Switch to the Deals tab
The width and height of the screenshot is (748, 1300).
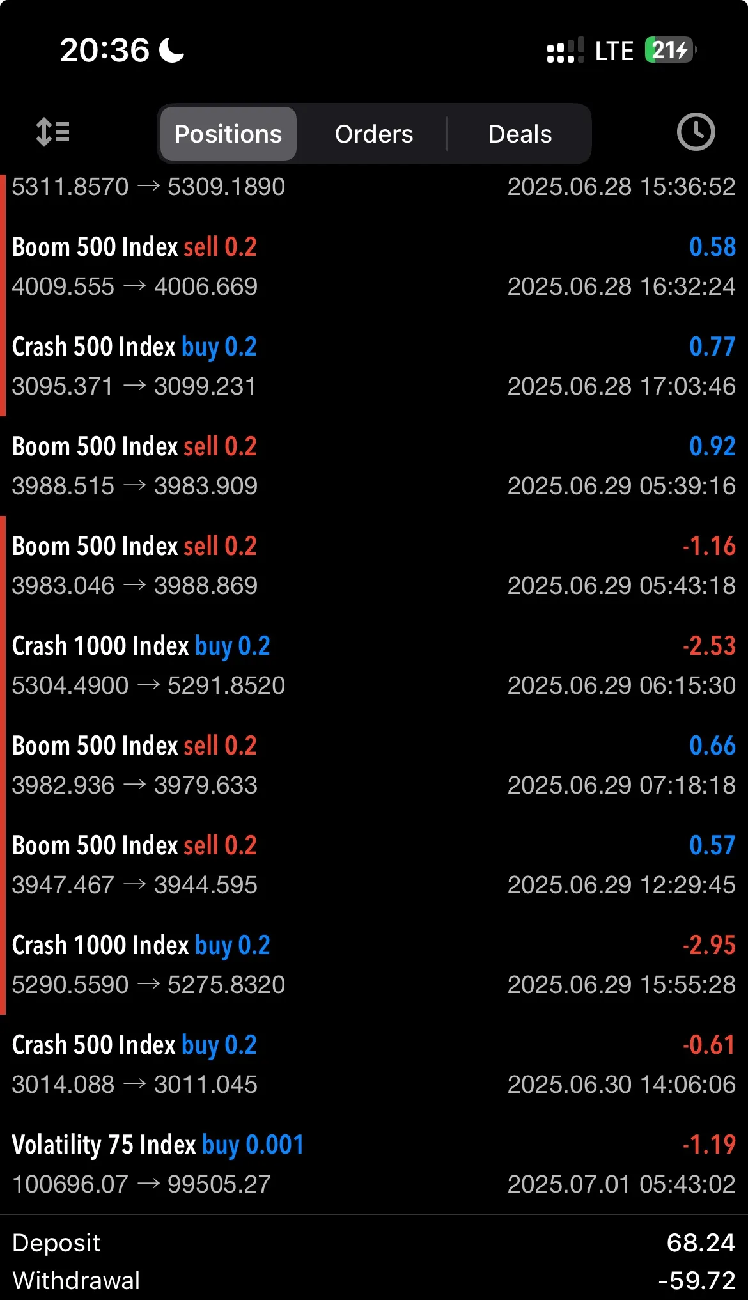coord(520,134)
